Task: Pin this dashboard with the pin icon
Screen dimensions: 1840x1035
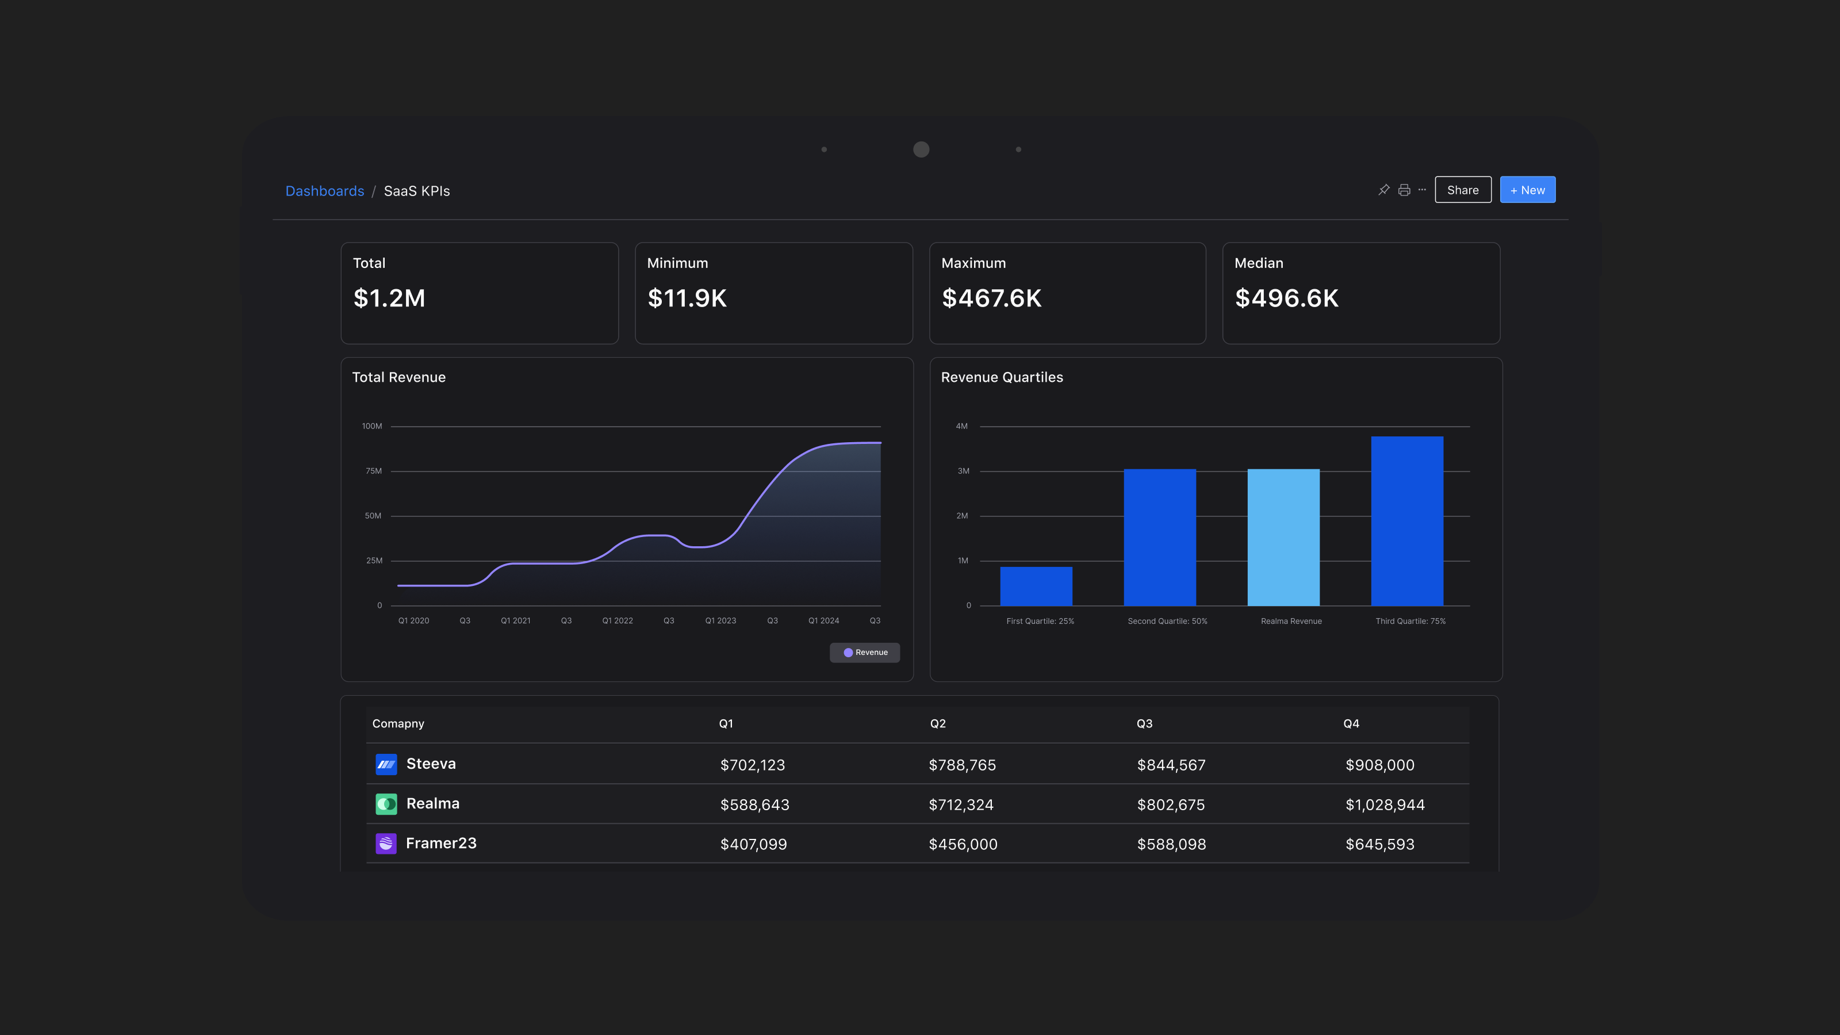Action: click(x=1383, y=190)
